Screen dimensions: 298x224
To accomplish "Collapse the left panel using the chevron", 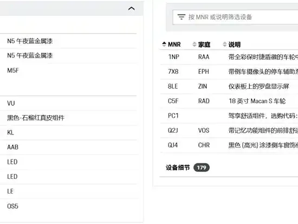I will (x=131, y=9).
